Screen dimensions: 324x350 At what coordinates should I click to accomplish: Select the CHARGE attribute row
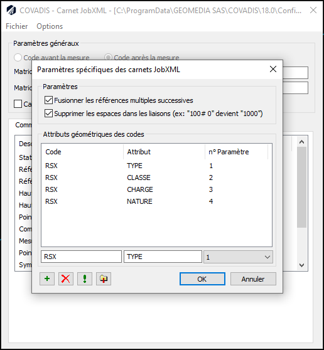[156, 189]
